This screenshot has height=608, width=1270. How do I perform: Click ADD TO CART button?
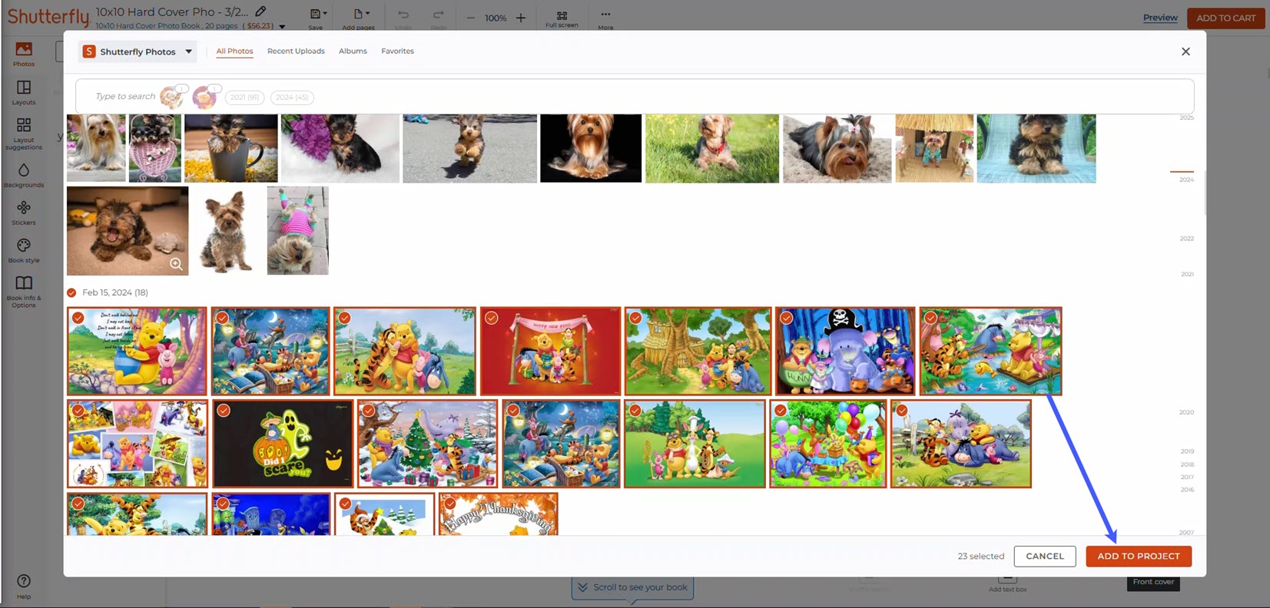[1226, 18]
